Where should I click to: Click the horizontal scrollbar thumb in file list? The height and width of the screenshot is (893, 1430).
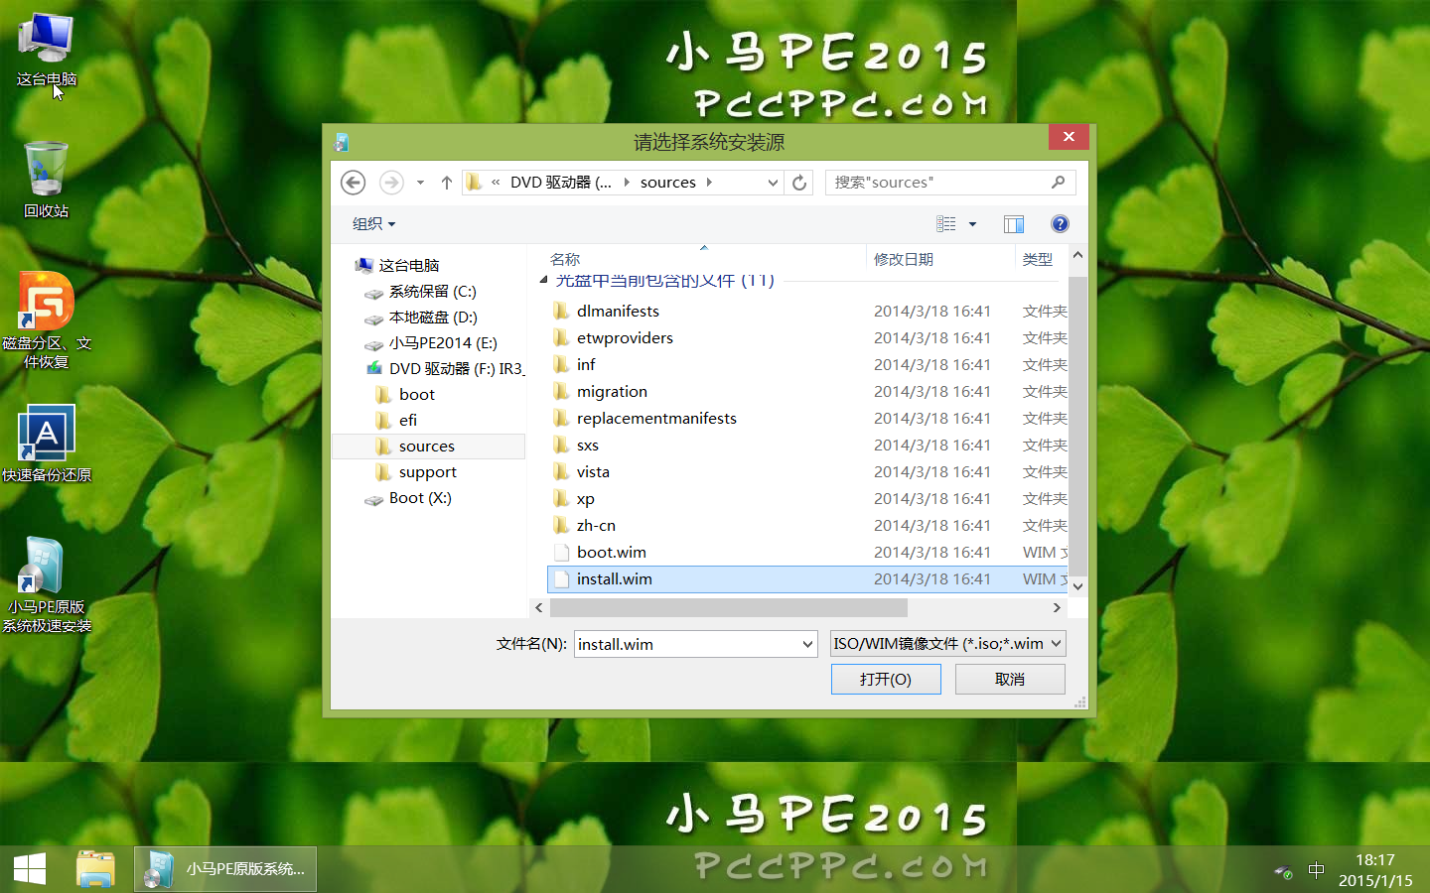729,607
